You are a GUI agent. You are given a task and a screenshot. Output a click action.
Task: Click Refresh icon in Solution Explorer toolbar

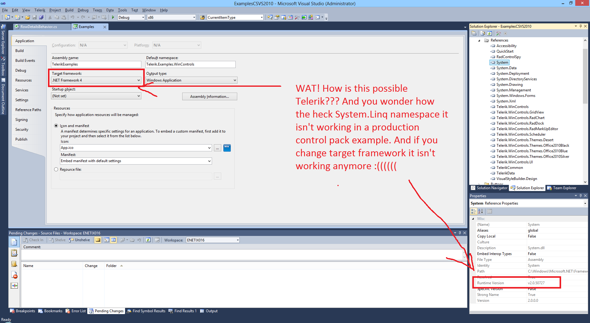pyautogui.click(x=490, y=33)
